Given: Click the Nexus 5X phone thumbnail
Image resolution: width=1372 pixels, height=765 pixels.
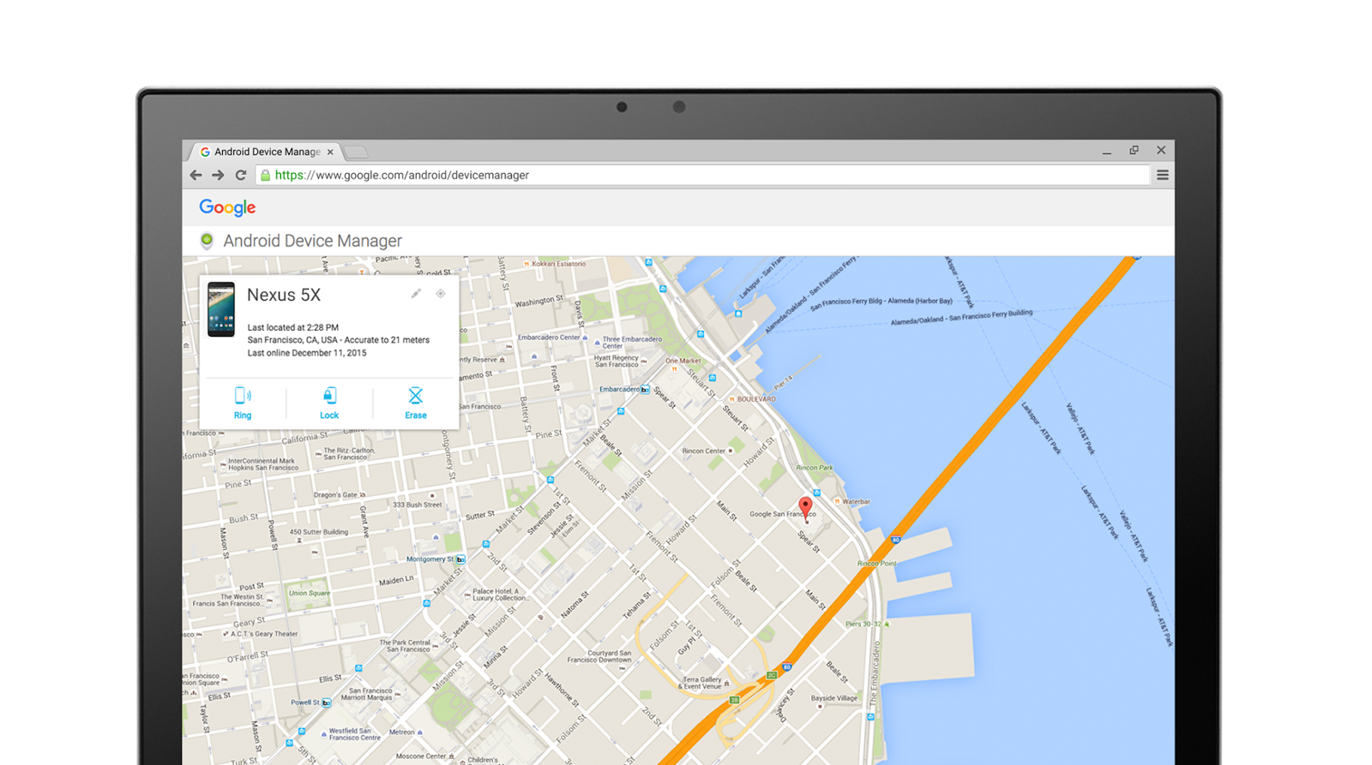Looking at the screenshot, I should click(221, 309).
